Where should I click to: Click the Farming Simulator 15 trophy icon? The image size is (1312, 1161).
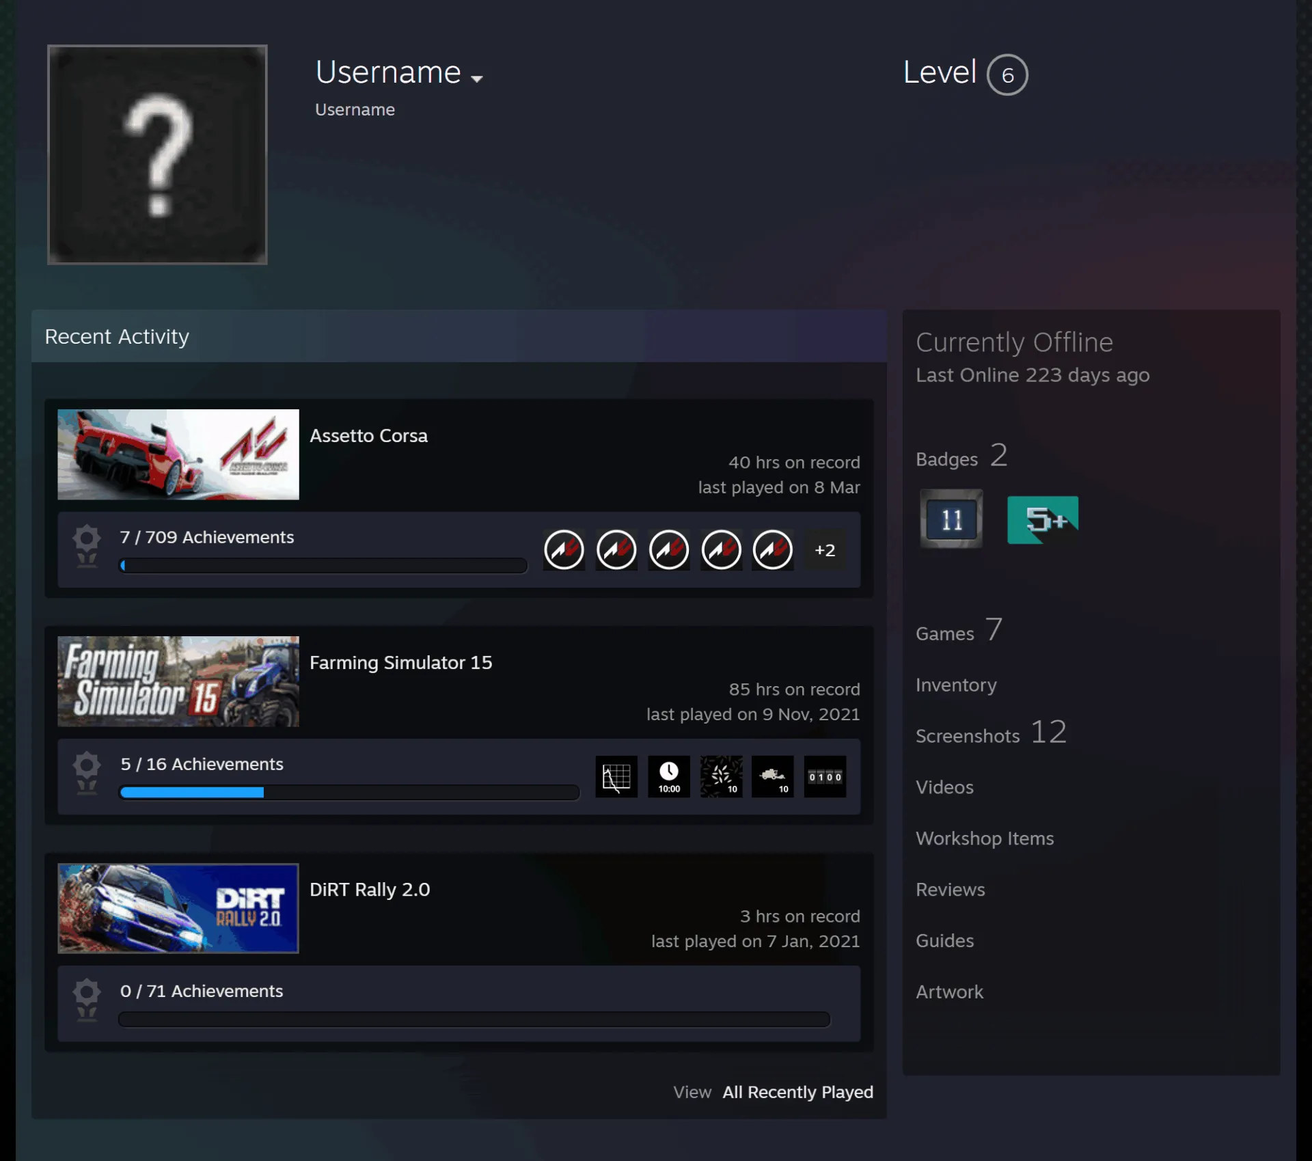pos(87,773)
